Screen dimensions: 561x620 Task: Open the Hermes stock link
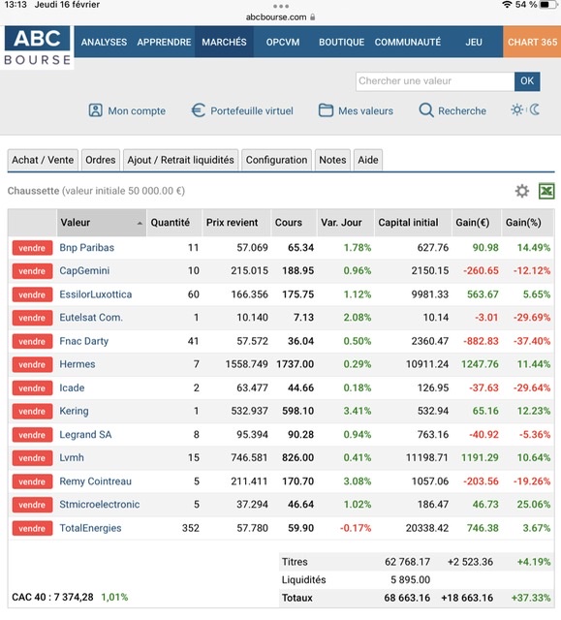(x=78, y=364)
